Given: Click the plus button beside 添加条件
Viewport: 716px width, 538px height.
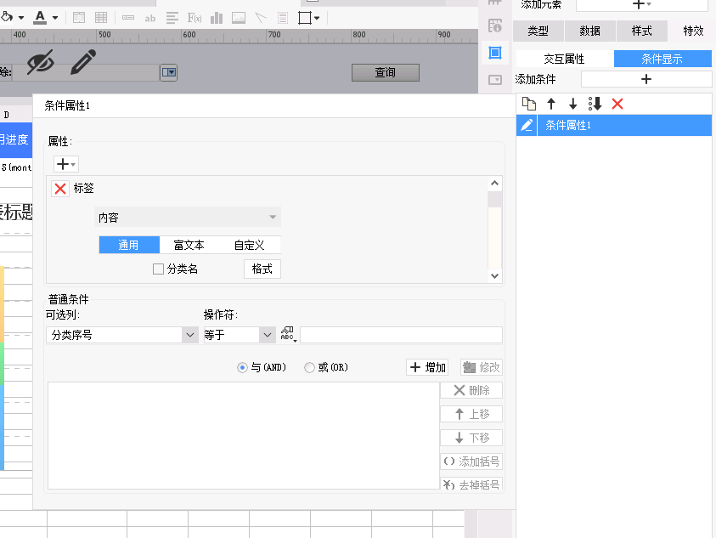Looking at the screenshot, I should click(646, 79).
